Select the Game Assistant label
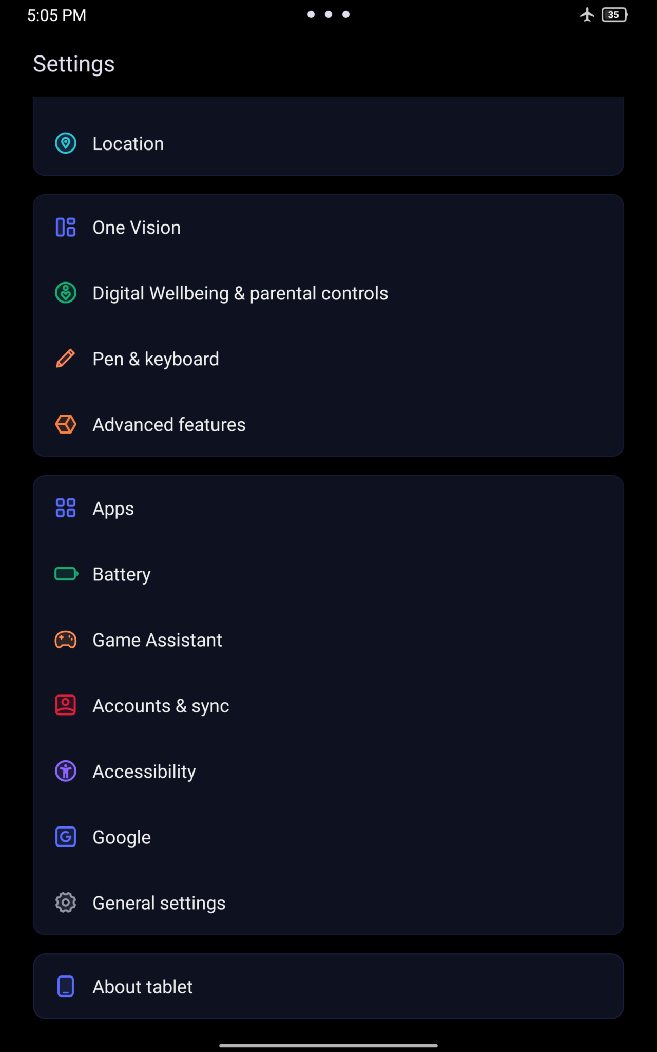The width and height of the screenshot is (657, 1052). point(157,640)
